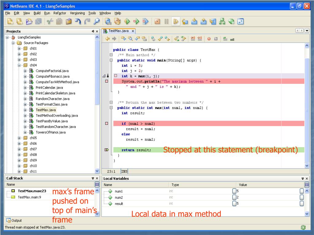This screenshot has height=235, width=314.
Task: Click the code editor vertical scrollbar thumb
Action: pos(307,110)
